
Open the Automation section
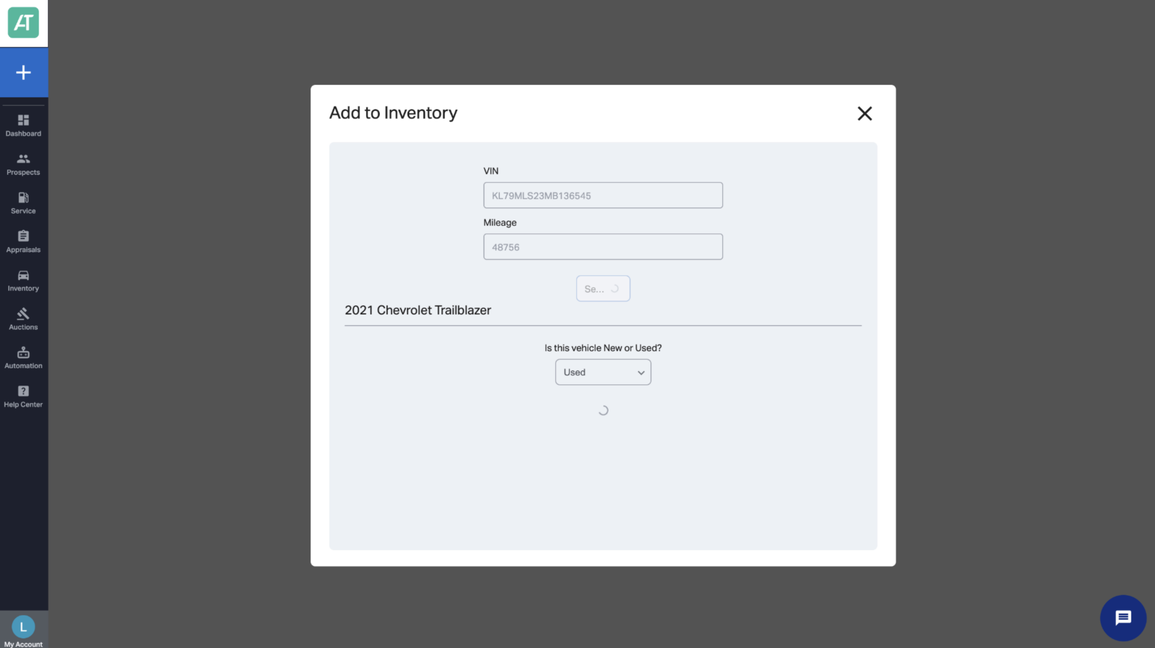click(x=23, y=358)
